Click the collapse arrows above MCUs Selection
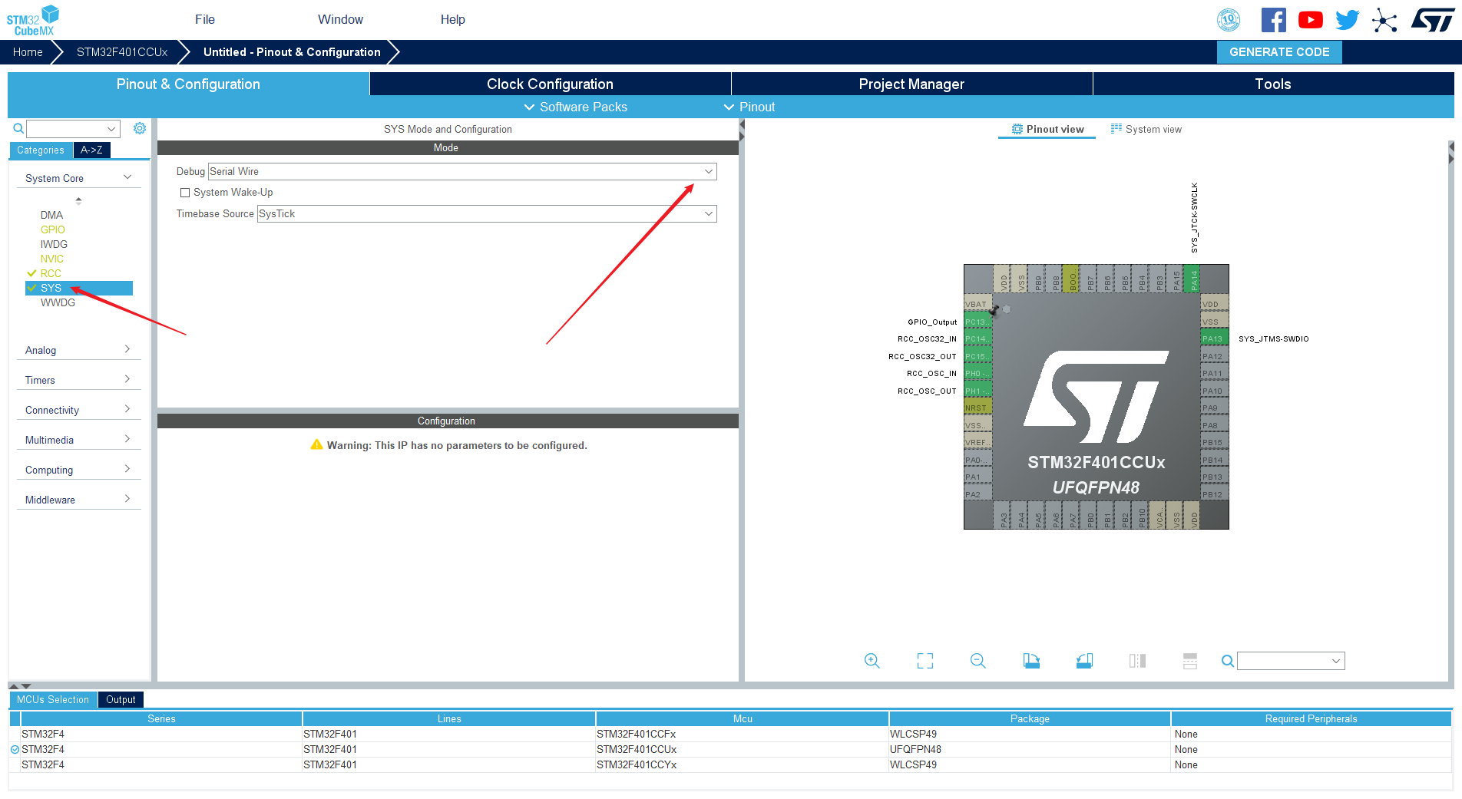Image resolution: width=1462 pixels, height=799 pixels. [x=20, y=685]
